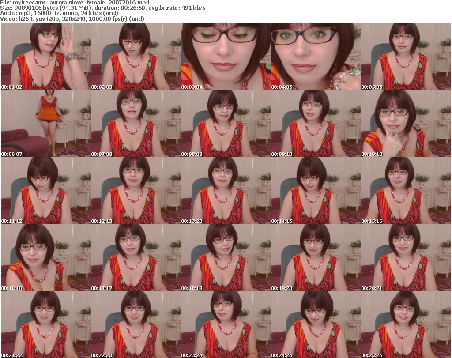
Task: Select the thumbnail at 00:02:03
Action: [136, 56]
